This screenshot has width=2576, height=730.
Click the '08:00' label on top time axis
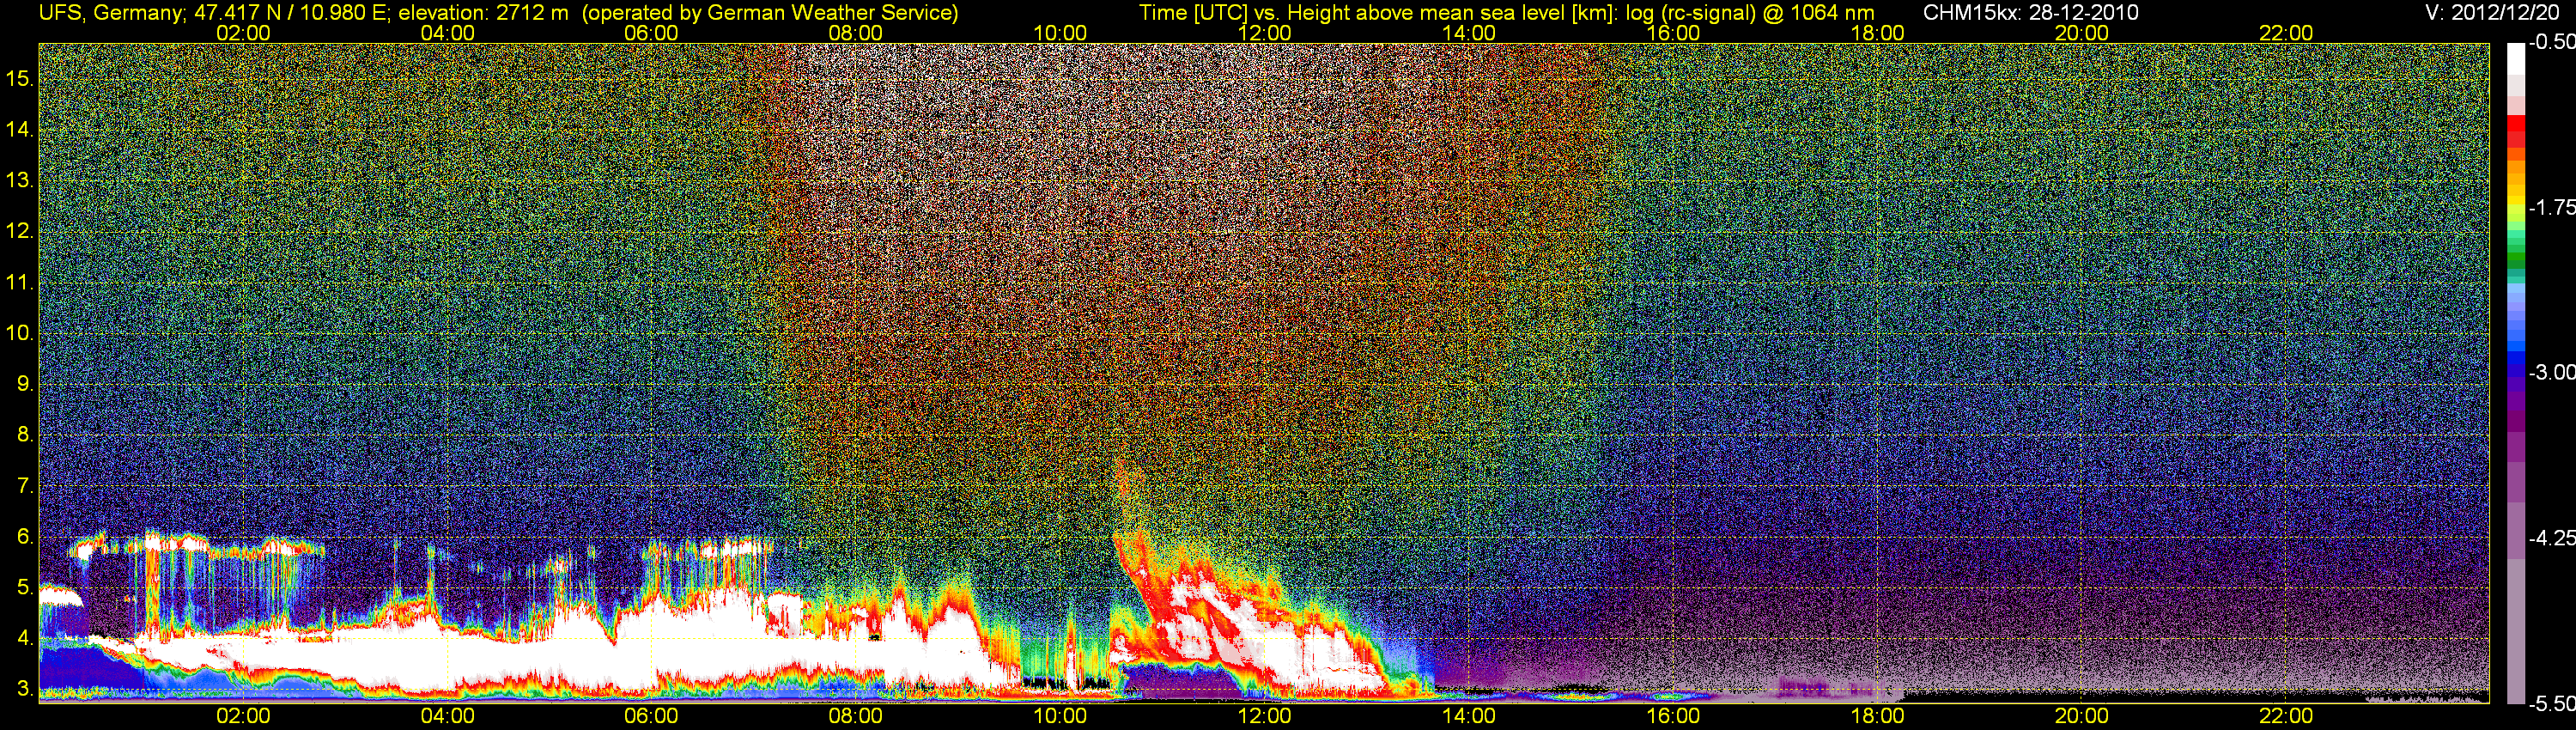(x=856, y=33)
